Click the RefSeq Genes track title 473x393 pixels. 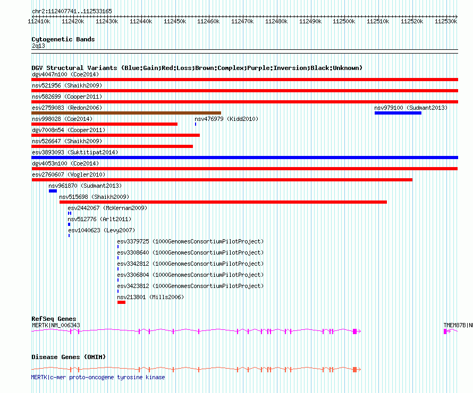[54, 319]
